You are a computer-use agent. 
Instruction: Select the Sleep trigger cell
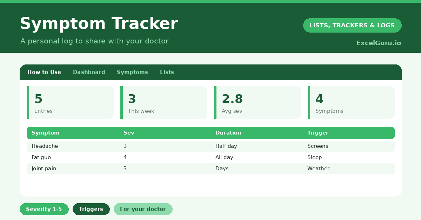314,157
